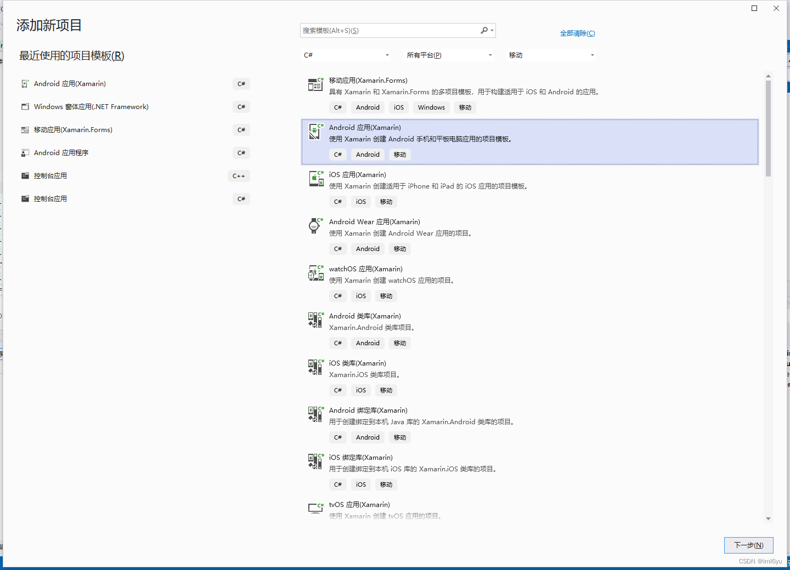The height and width of the screenshot is (570, 790).
Task: Click the recent 移动应用(Xamarin.Forms) icon
Action: pyautogui.click(x=25, y=130)
